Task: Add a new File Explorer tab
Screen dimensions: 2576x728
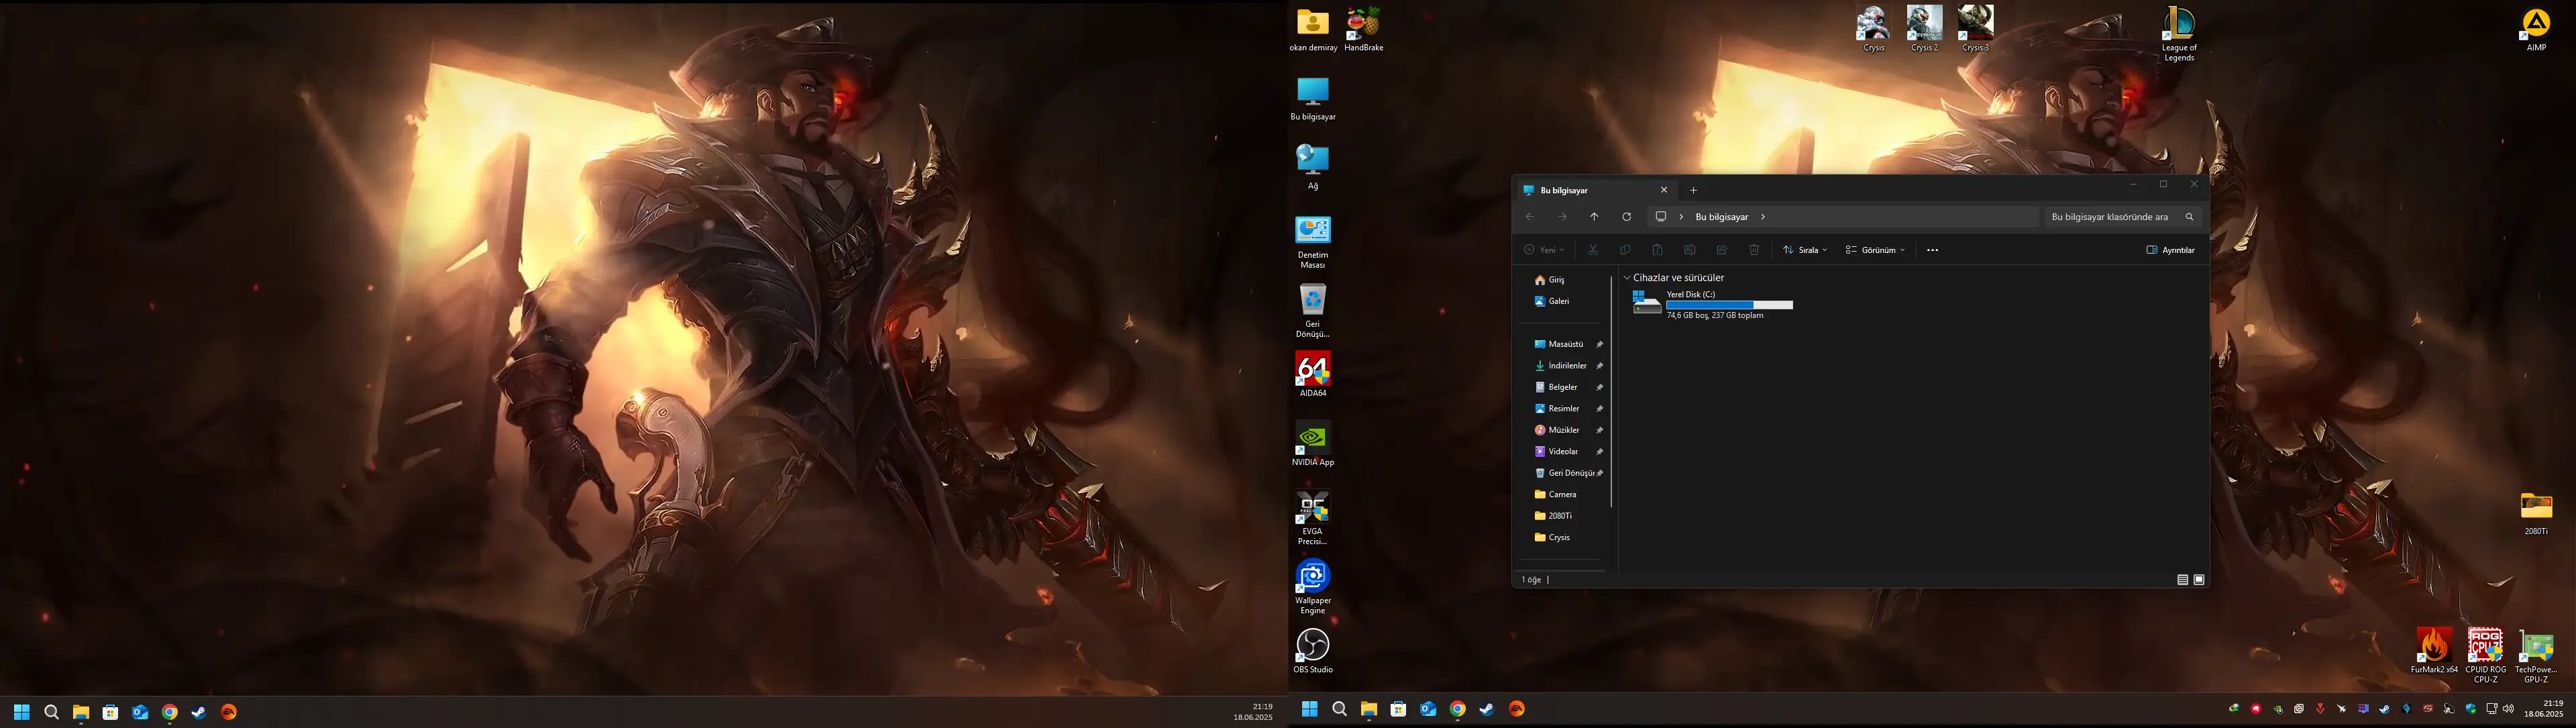Action: [1693, 190]
